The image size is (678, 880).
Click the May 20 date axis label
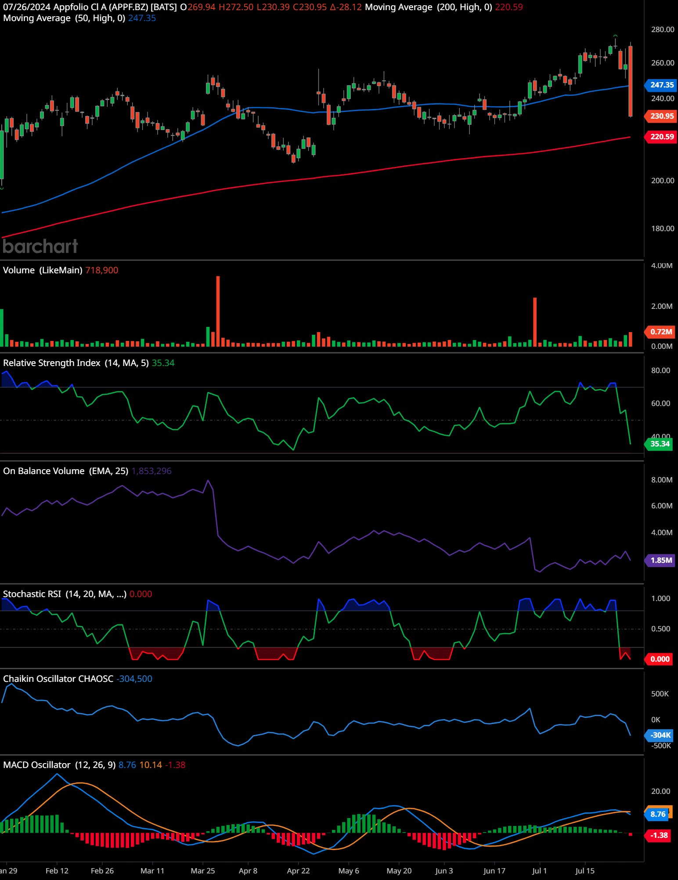399,871
